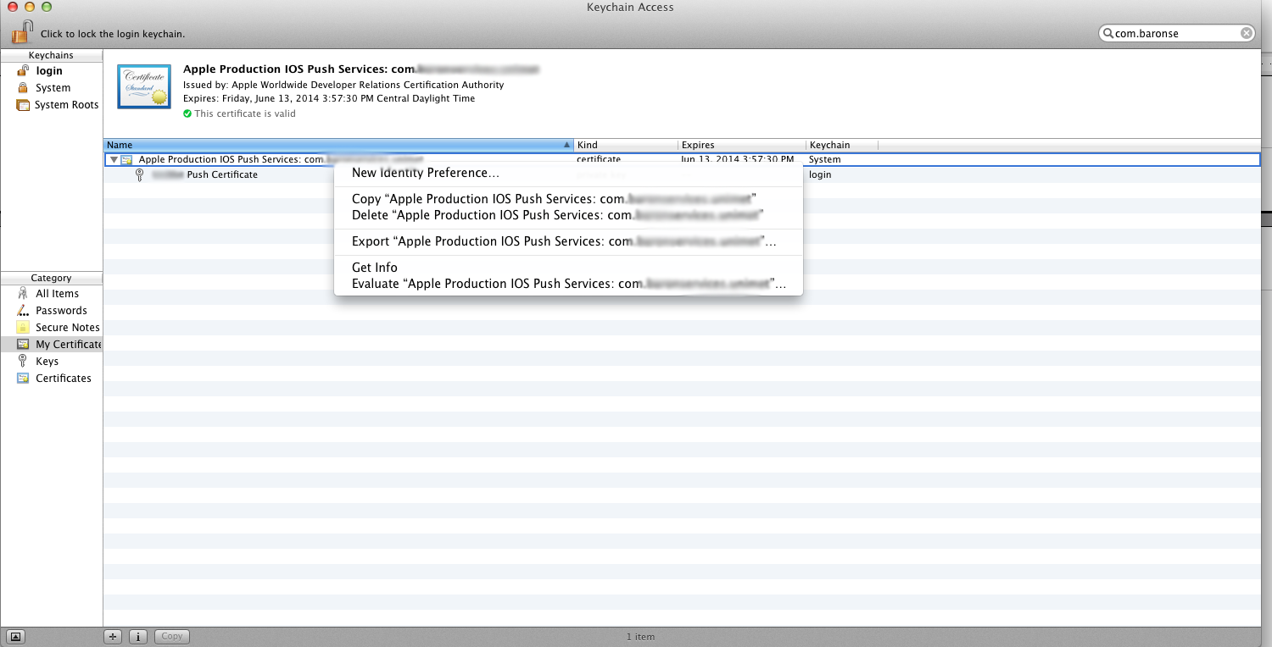Click the info (i) button in bottom bar
The height and width of the screenshot is (647, 1272).
139,636
